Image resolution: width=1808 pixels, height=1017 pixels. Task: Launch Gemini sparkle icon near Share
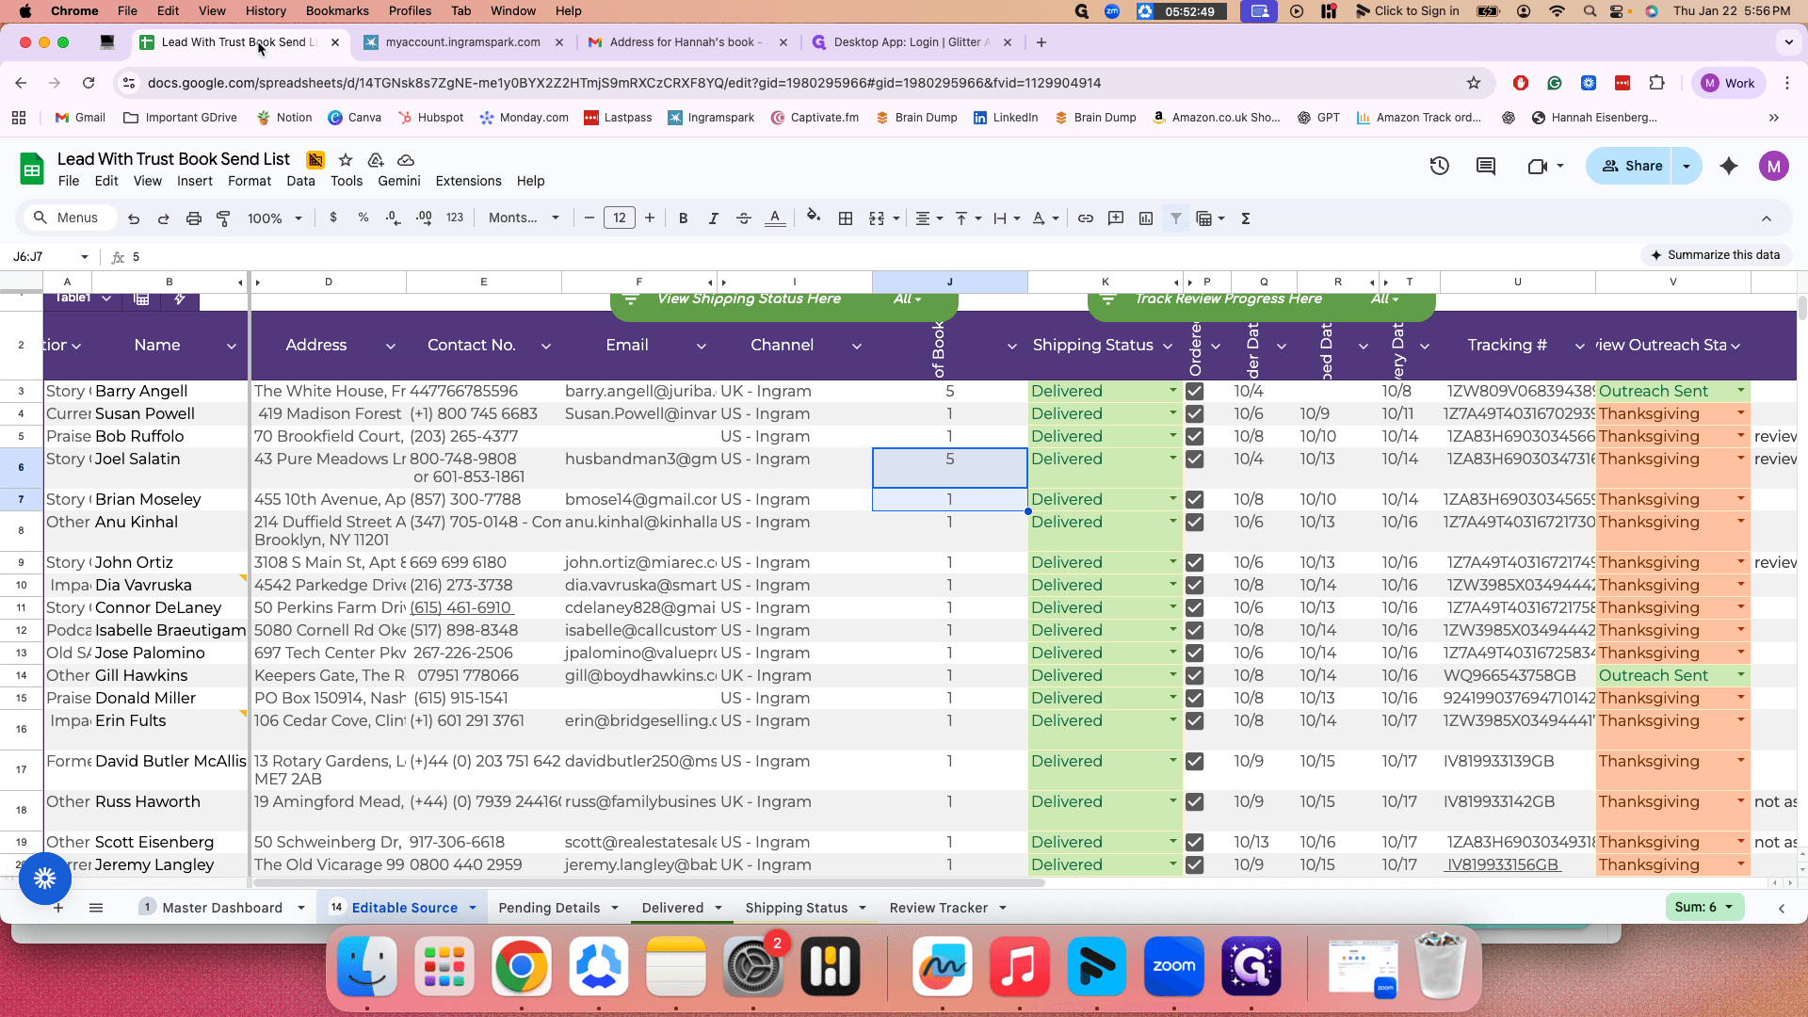[x=1729, y=167]
